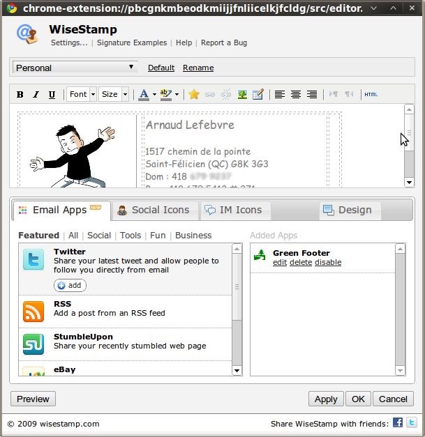Switch to Design tab
425x437 pixels.
[350, 210]
